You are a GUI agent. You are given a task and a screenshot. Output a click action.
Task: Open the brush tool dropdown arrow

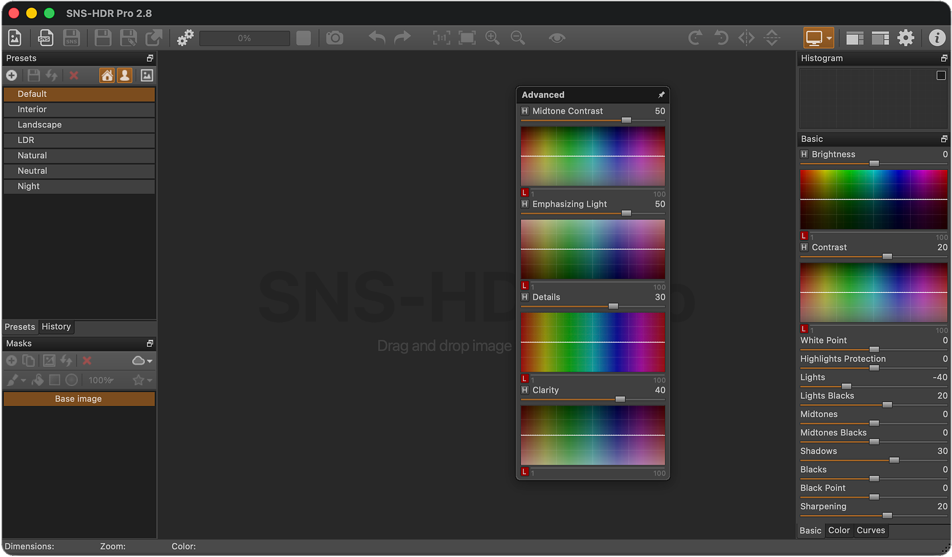(24, 381)
